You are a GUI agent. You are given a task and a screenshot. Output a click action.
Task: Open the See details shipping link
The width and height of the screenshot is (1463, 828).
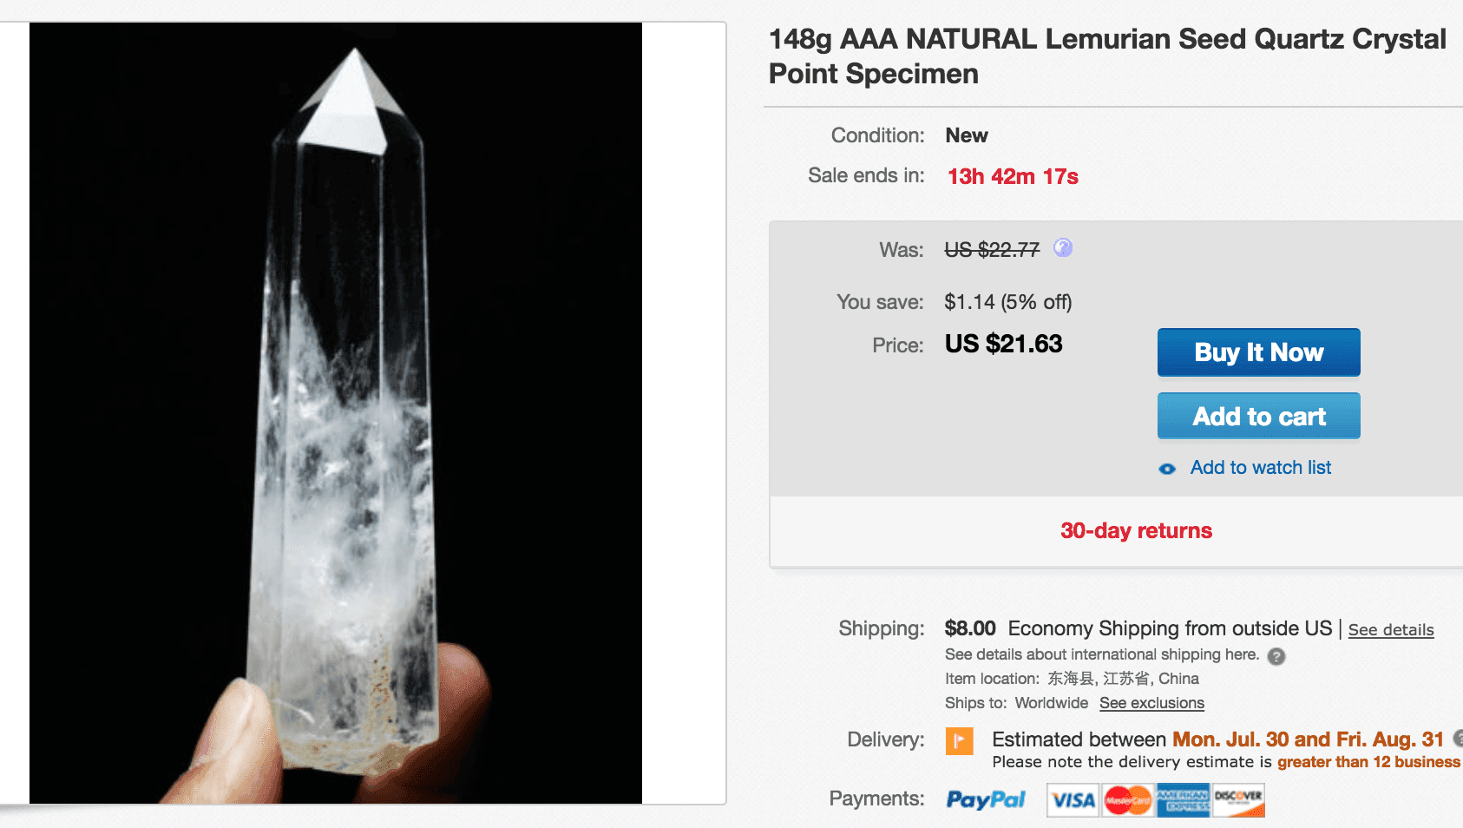click(1390, 630)
